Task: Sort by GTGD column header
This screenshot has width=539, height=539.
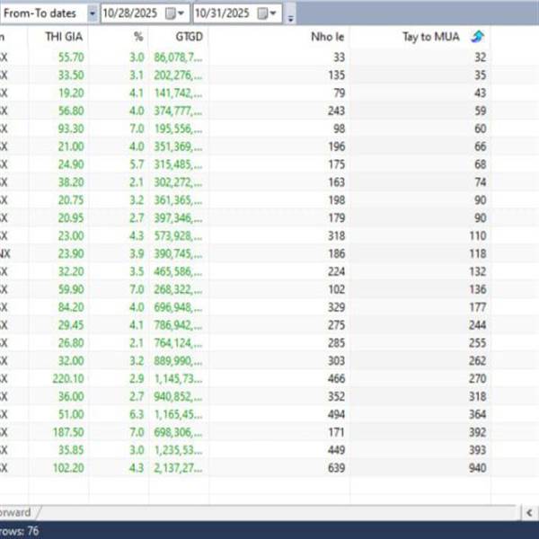Action: 189,37
